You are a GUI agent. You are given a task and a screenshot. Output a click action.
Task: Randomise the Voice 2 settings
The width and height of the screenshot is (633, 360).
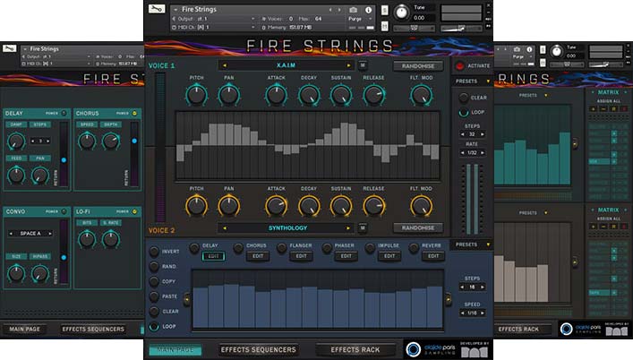pos(418,228)
